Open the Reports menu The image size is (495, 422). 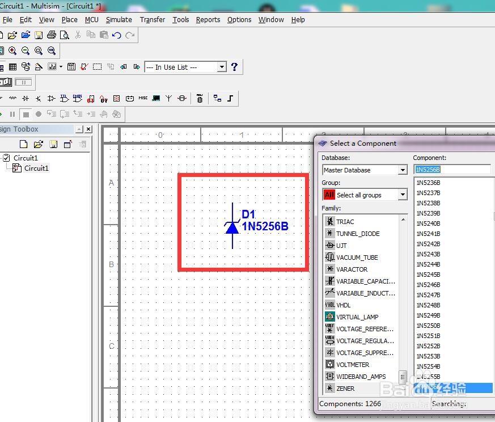tap(208, 20)
